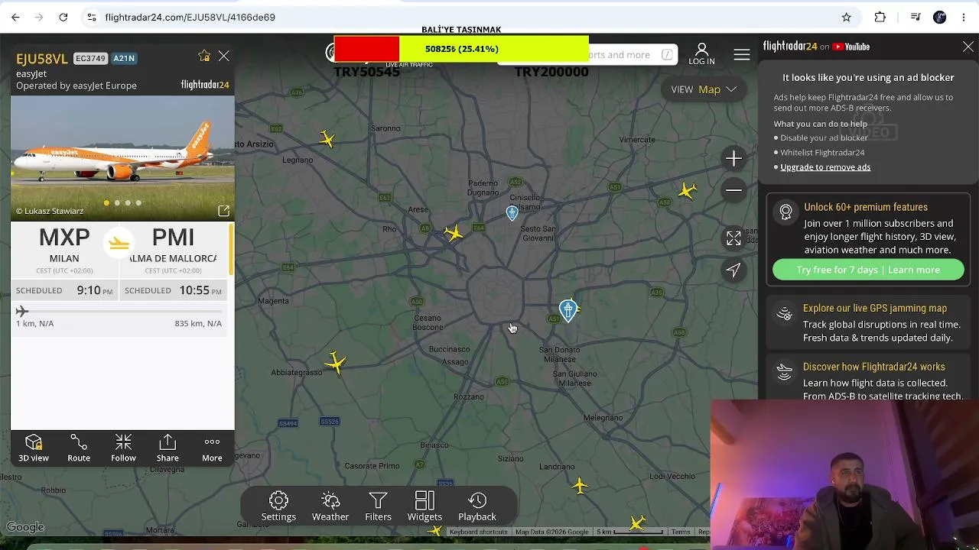Start flight Playback
The width and height of the screenshot is (979, 550).
point(477,506)
